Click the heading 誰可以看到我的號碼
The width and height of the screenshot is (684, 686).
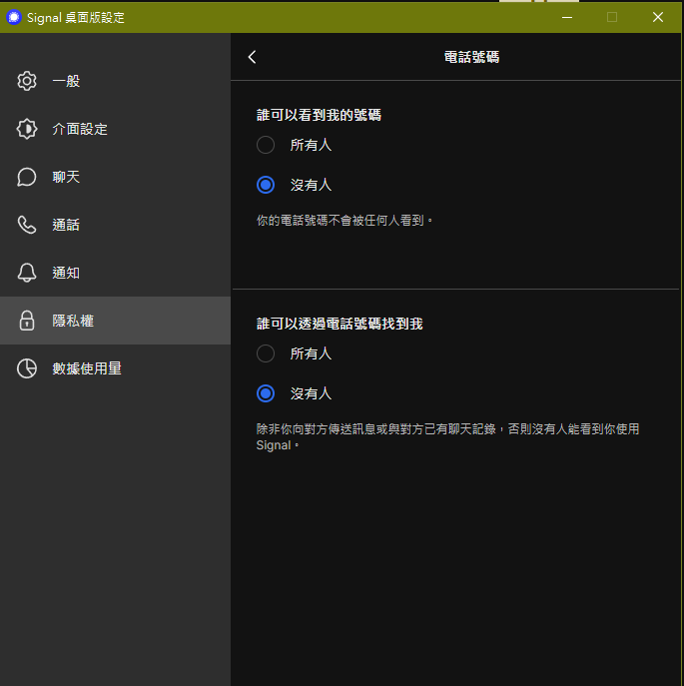pyautogui.click(x=319, y=115)
